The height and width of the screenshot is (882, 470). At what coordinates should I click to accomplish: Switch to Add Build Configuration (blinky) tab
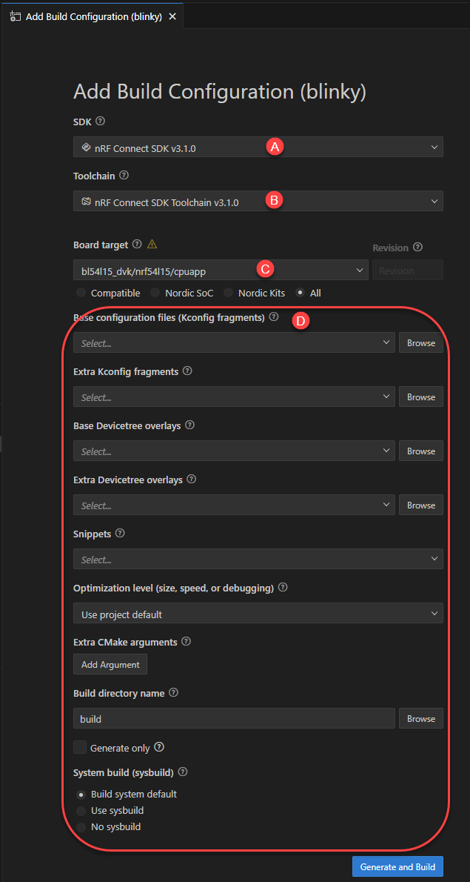point(87,17)
